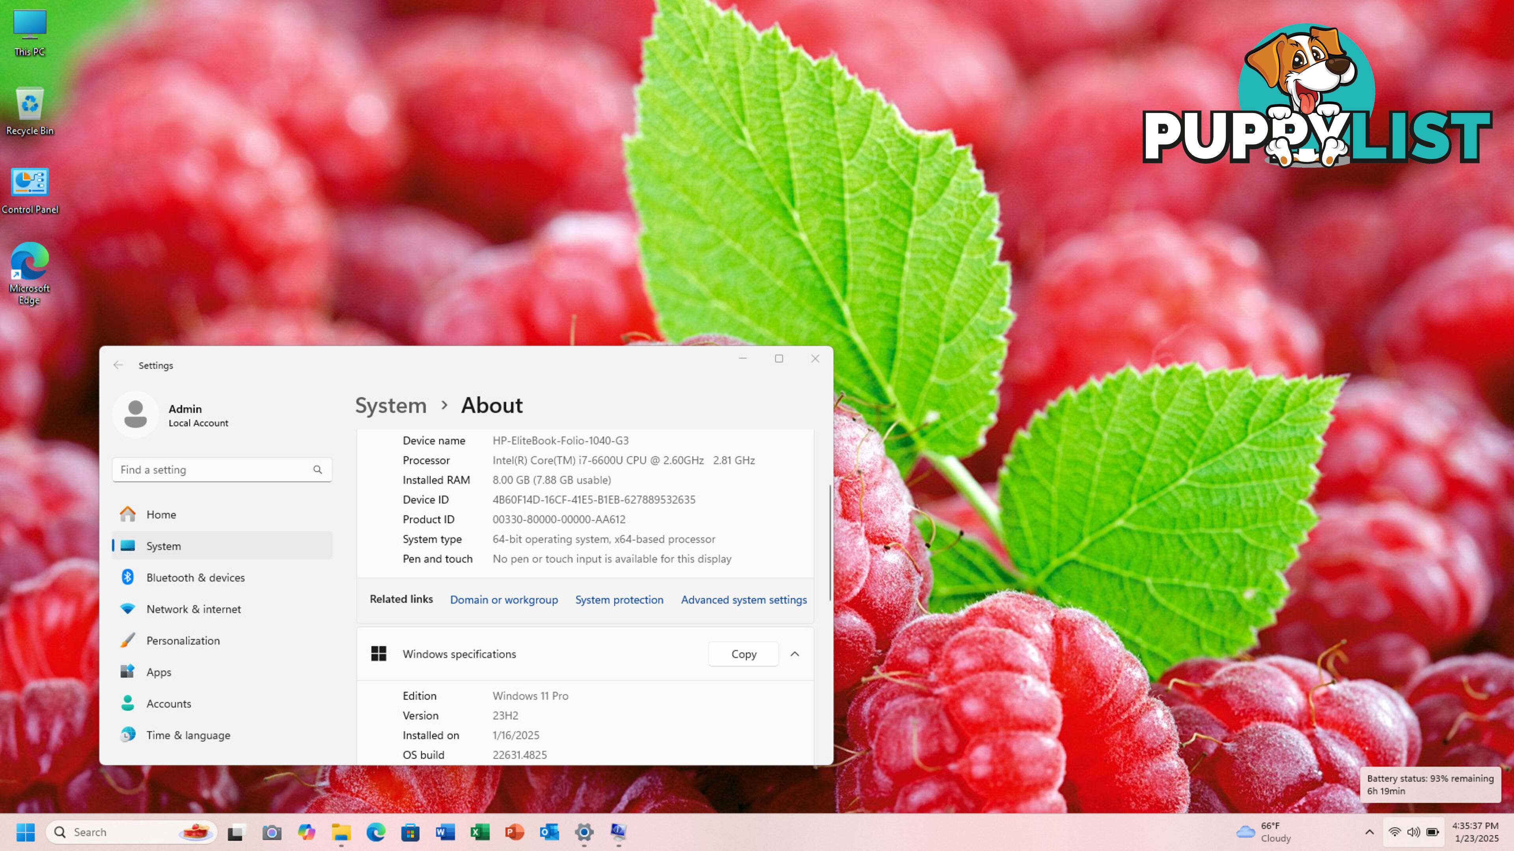1514x851 pixels.
Task: Open Time & language settings
Action: point(222,735)
